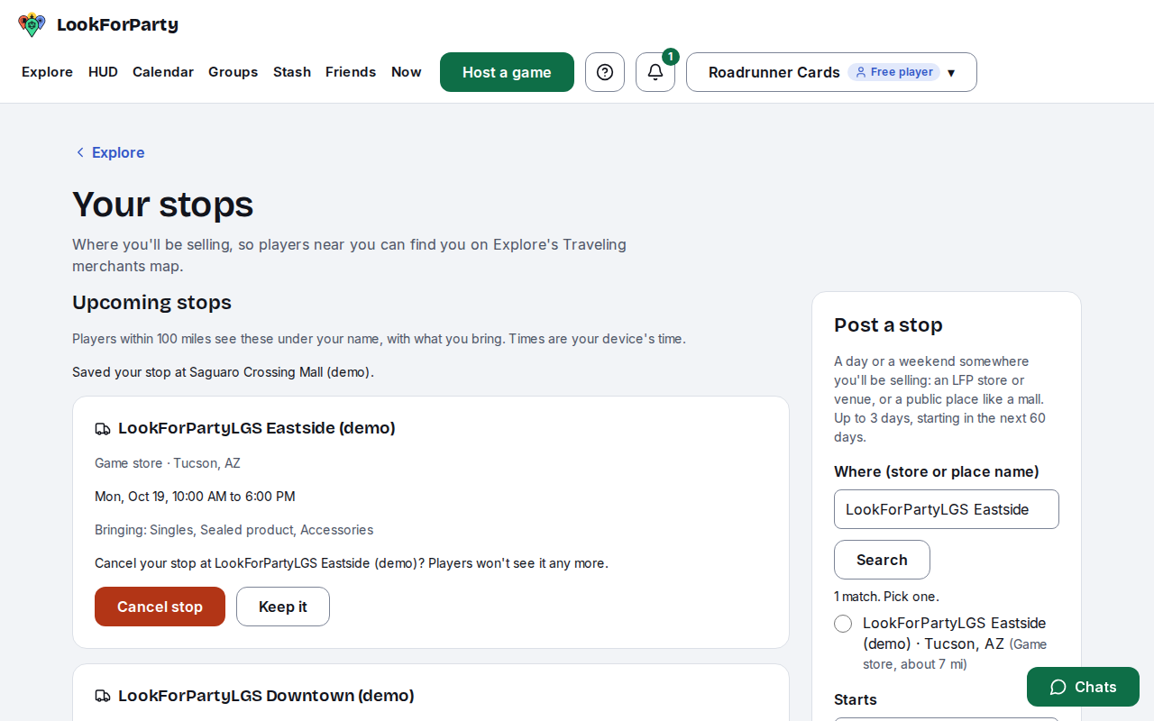Click the Upcoming stops heading
The height and width of the screenshot is (721, 1154).
coord(151,303)
